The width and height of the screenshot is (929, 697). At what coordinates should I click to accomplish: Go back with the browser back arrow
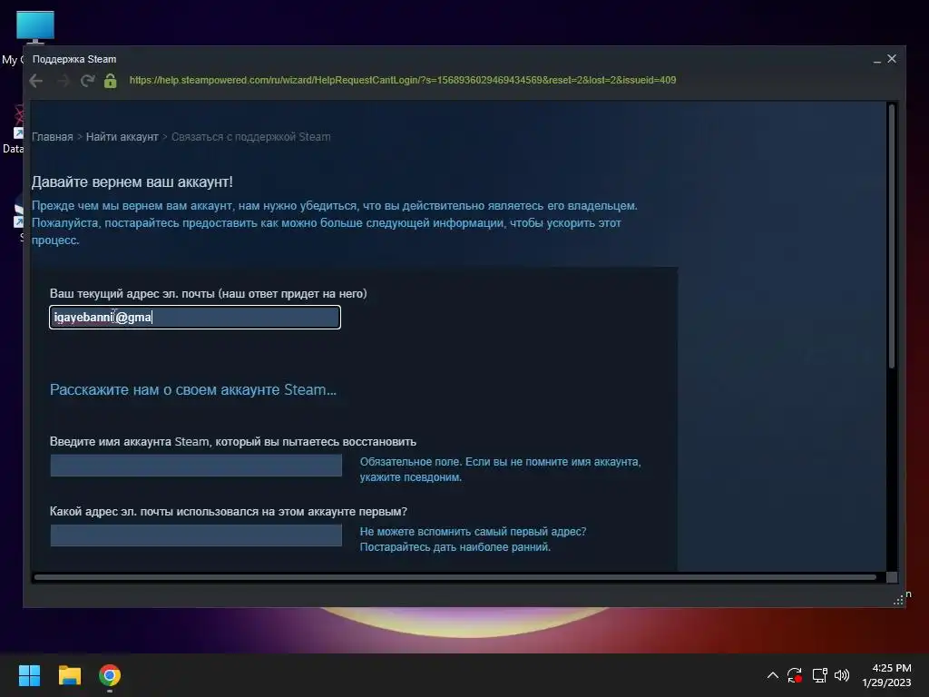coord(36,81)
